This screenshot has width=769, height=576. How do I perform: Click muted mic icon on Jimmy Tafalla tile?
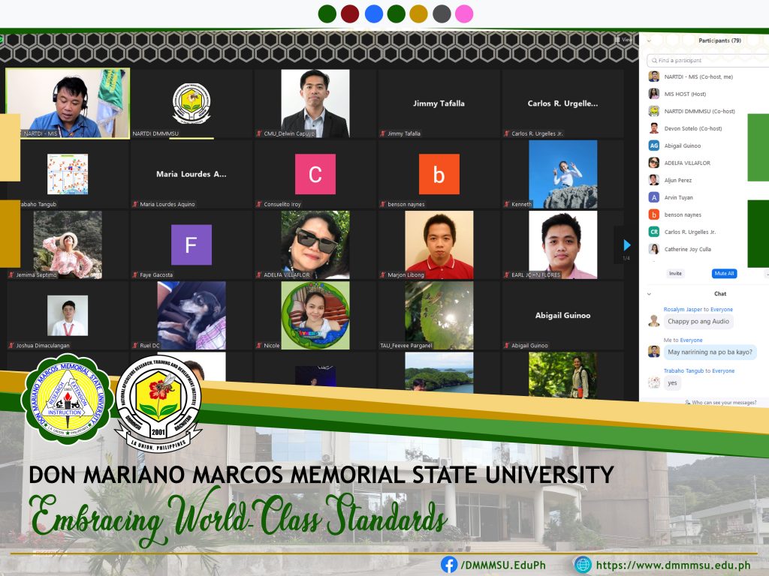tap(382, 133)
